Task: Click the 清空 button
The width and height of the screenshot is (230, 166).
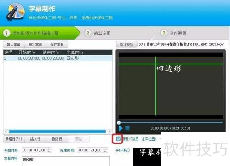Action: [79, 139]
